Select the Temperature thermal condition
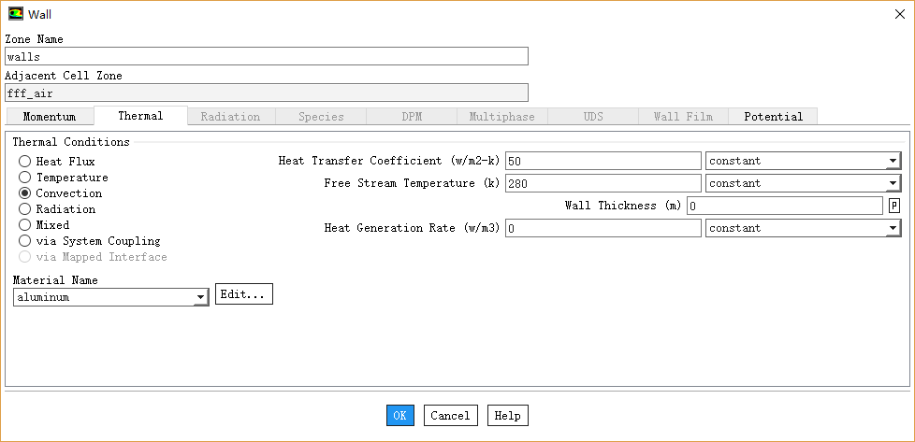The height and width of the screenshot is (442, 915). pos(25,178)
